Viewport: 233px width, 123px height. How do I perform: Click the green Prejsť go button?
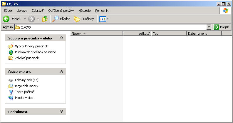pyautogui.click(x=222, y=27)
